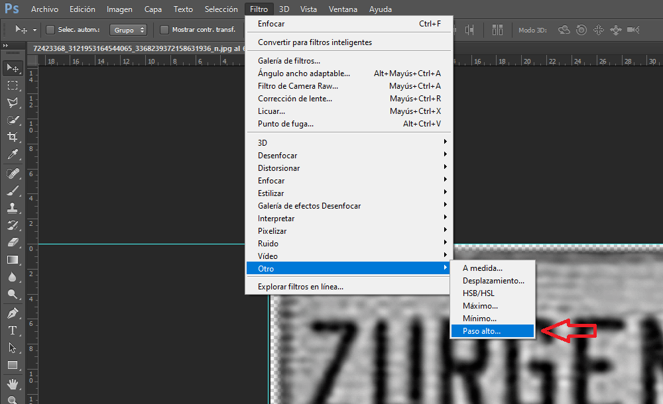
Task: Pick the Pen tool in toolbar
Action: [13, 313]
